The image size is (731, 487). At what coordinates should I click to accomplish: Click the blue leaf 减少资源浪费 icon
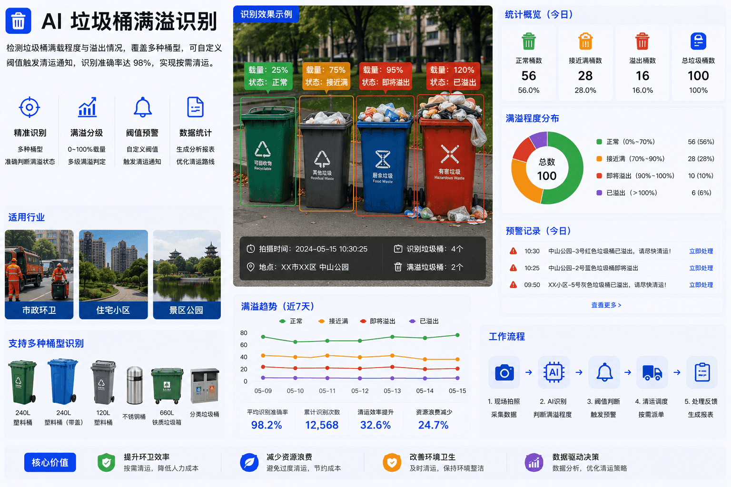click(x=249, y=462)
